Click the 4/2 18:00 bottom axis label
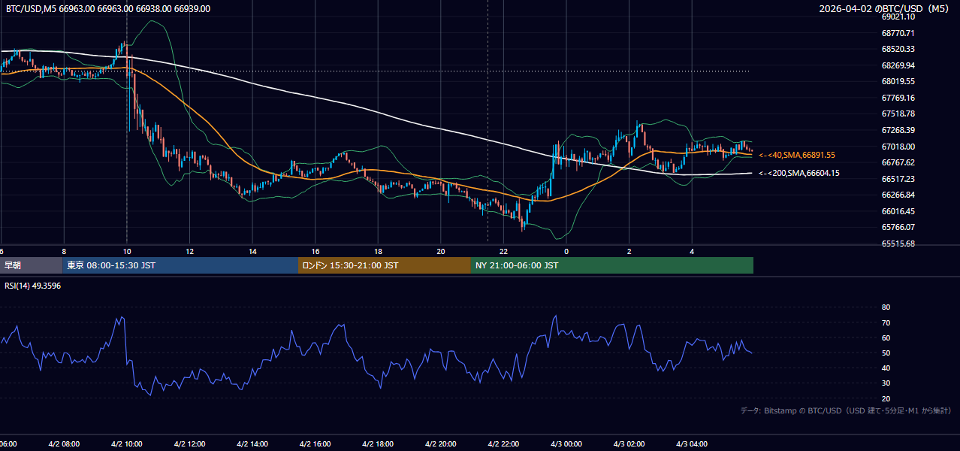Screen dimensions: 960x451 378,444
